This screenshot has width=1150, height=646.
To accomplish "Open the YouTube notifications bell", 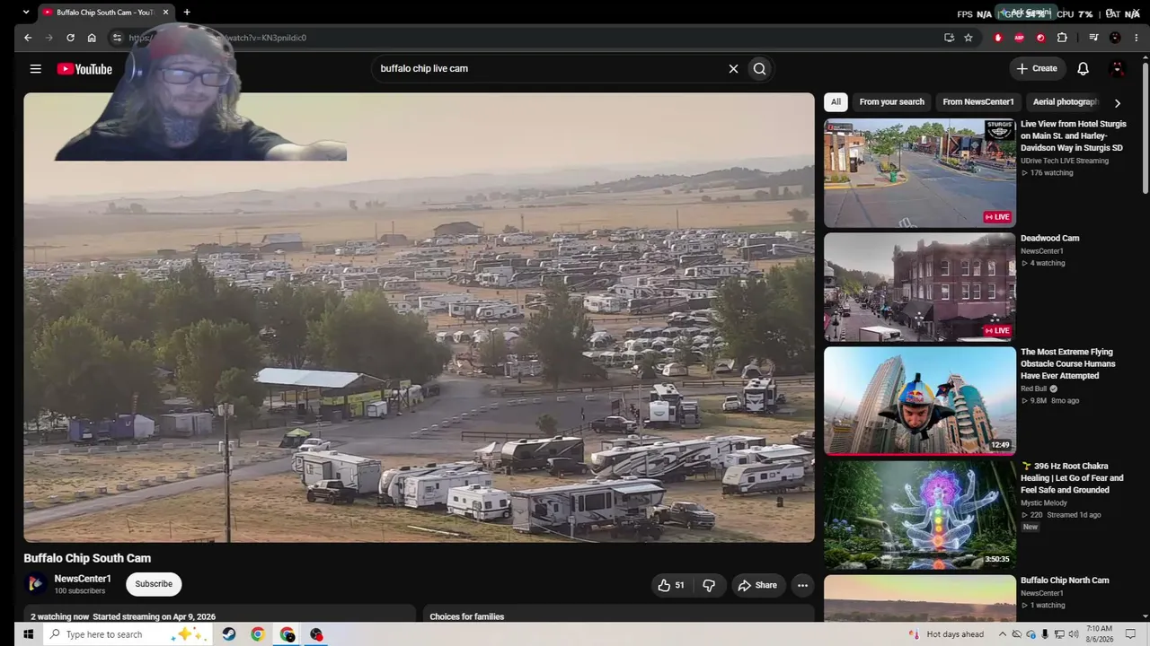I will [1084, 68].
